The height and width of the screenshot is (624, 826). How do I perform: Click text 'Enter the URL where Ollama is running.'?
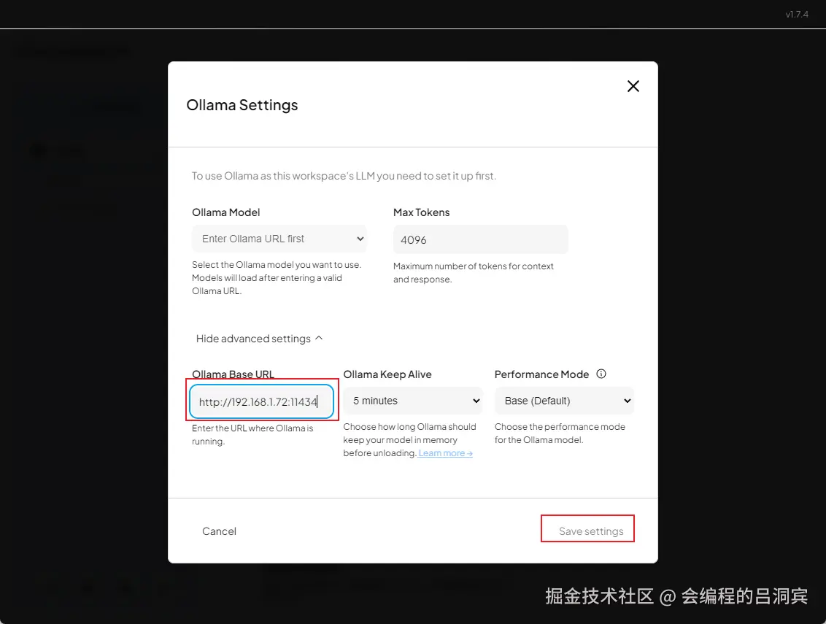[252, 435]
